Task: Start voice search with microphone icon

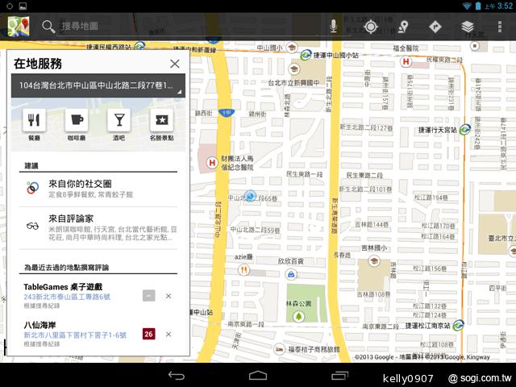Action: click(x=333, y=27)
